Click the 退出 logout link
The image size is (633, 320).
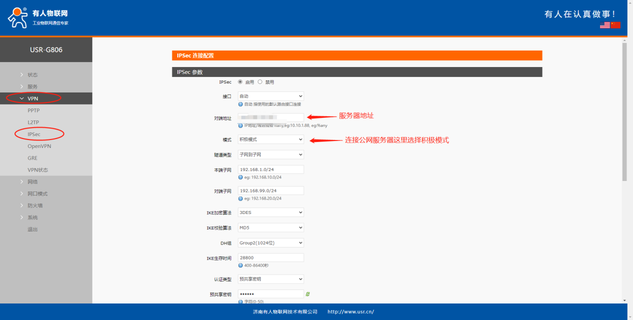[x=32, y=229]
